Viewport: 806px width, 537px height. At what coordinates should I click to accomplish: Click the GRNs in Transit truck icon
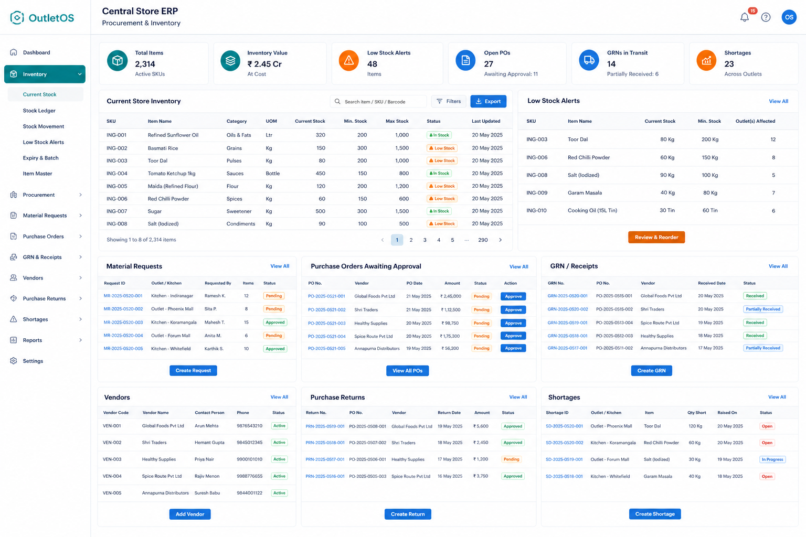click(589, 61)
